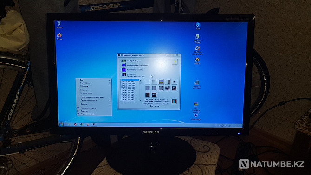The image size is (311, 175).
Task: Open Skype shortcut on the desktop
Action: (198, 26)
